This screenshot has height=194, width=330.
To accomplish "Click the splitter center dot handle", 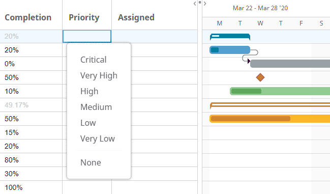I will 200,3.
